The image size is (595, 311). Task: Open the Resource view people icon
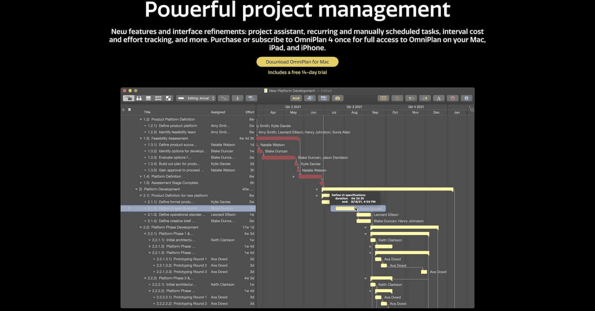coord(139,98)
